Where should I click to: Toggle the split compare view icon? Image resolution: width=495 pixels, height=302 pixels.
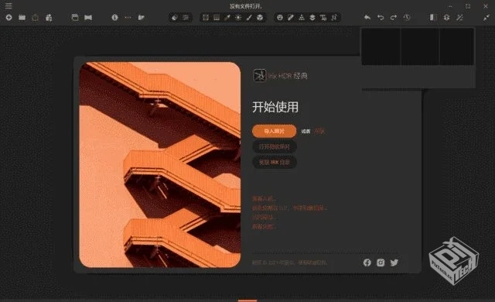click(x=433, y=17)
